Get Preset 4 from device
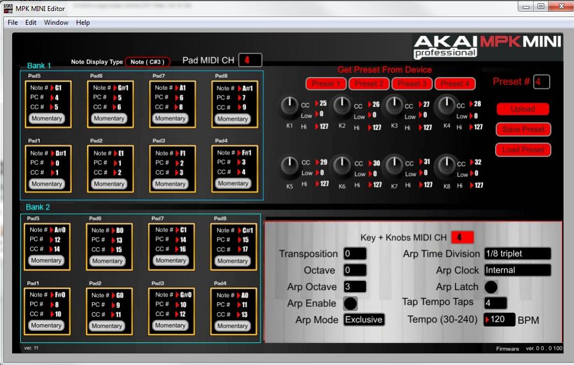 455,84
